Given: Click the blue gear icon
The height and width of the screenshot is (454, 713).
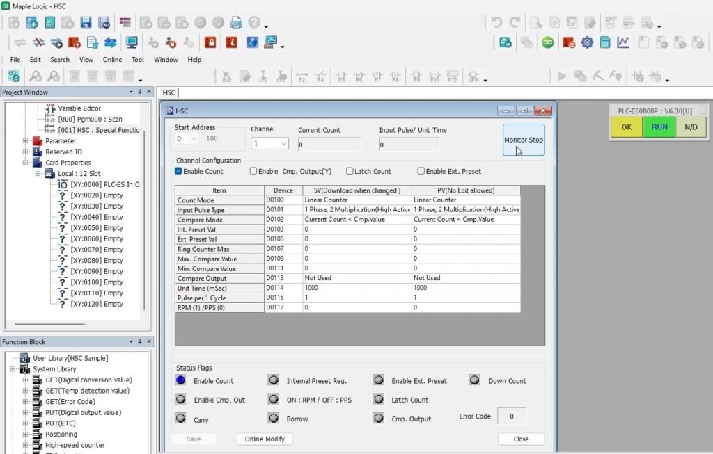Looking at the screenshot, I should point(587,42).
